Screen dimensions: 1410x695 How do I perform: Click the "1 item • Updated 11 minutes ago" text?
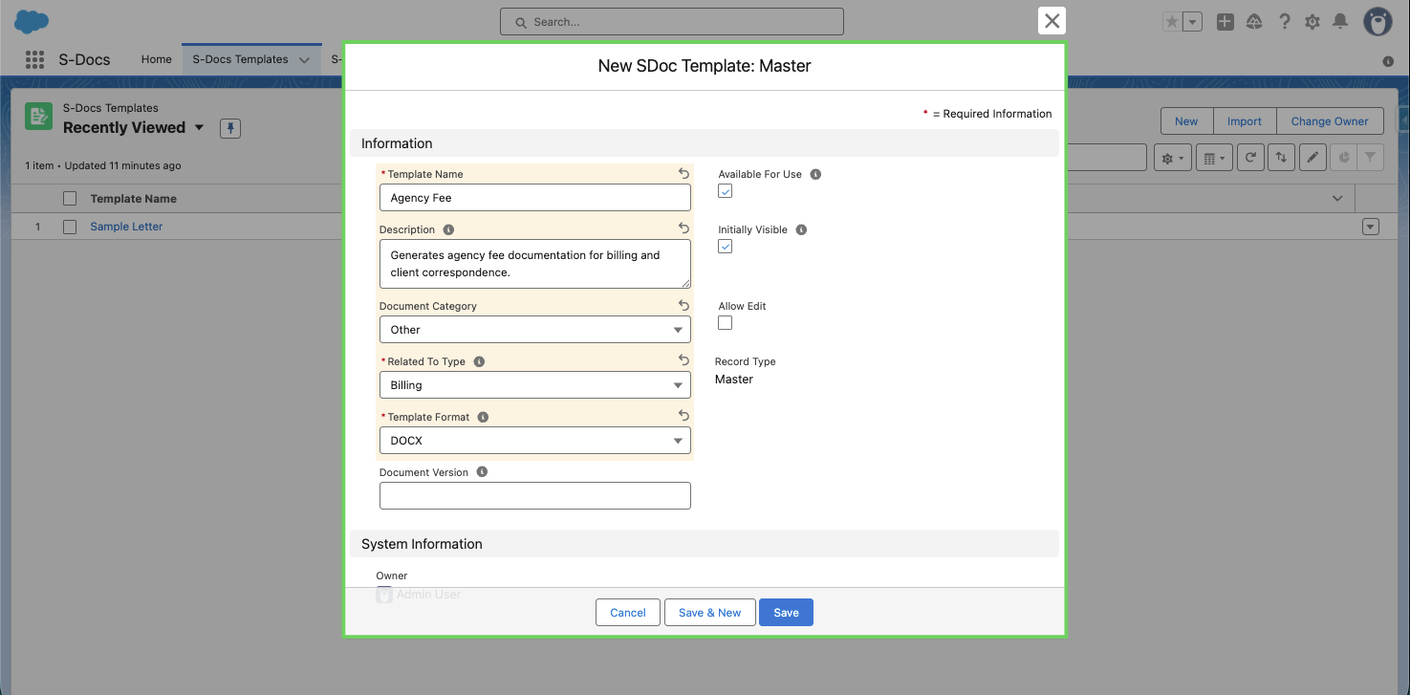pos(103,165)
